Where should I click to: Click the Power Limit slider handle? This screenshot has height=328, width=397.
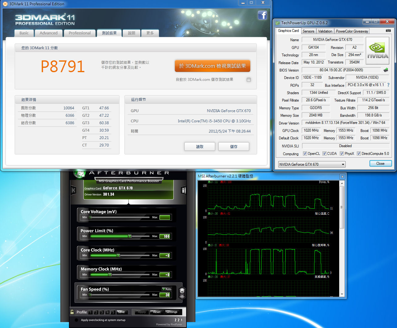(130, 236)
